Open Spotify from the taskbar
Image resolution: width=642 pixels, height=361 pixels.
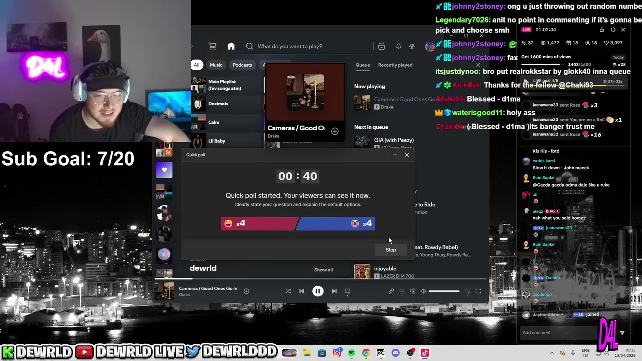[x=351, y=353]
